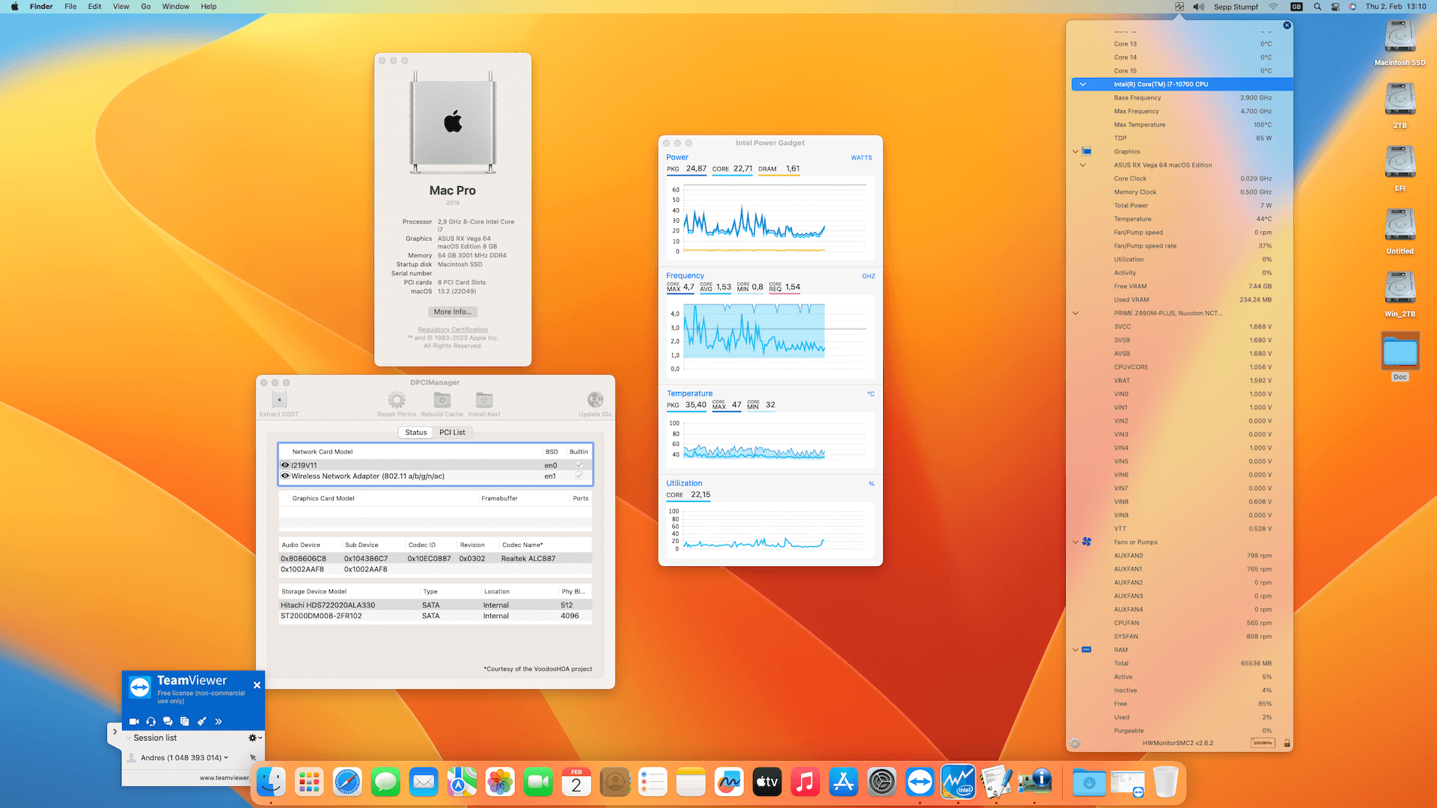Open System Settings from the Dock
The image size is (1437, 808).
point(882,783)
